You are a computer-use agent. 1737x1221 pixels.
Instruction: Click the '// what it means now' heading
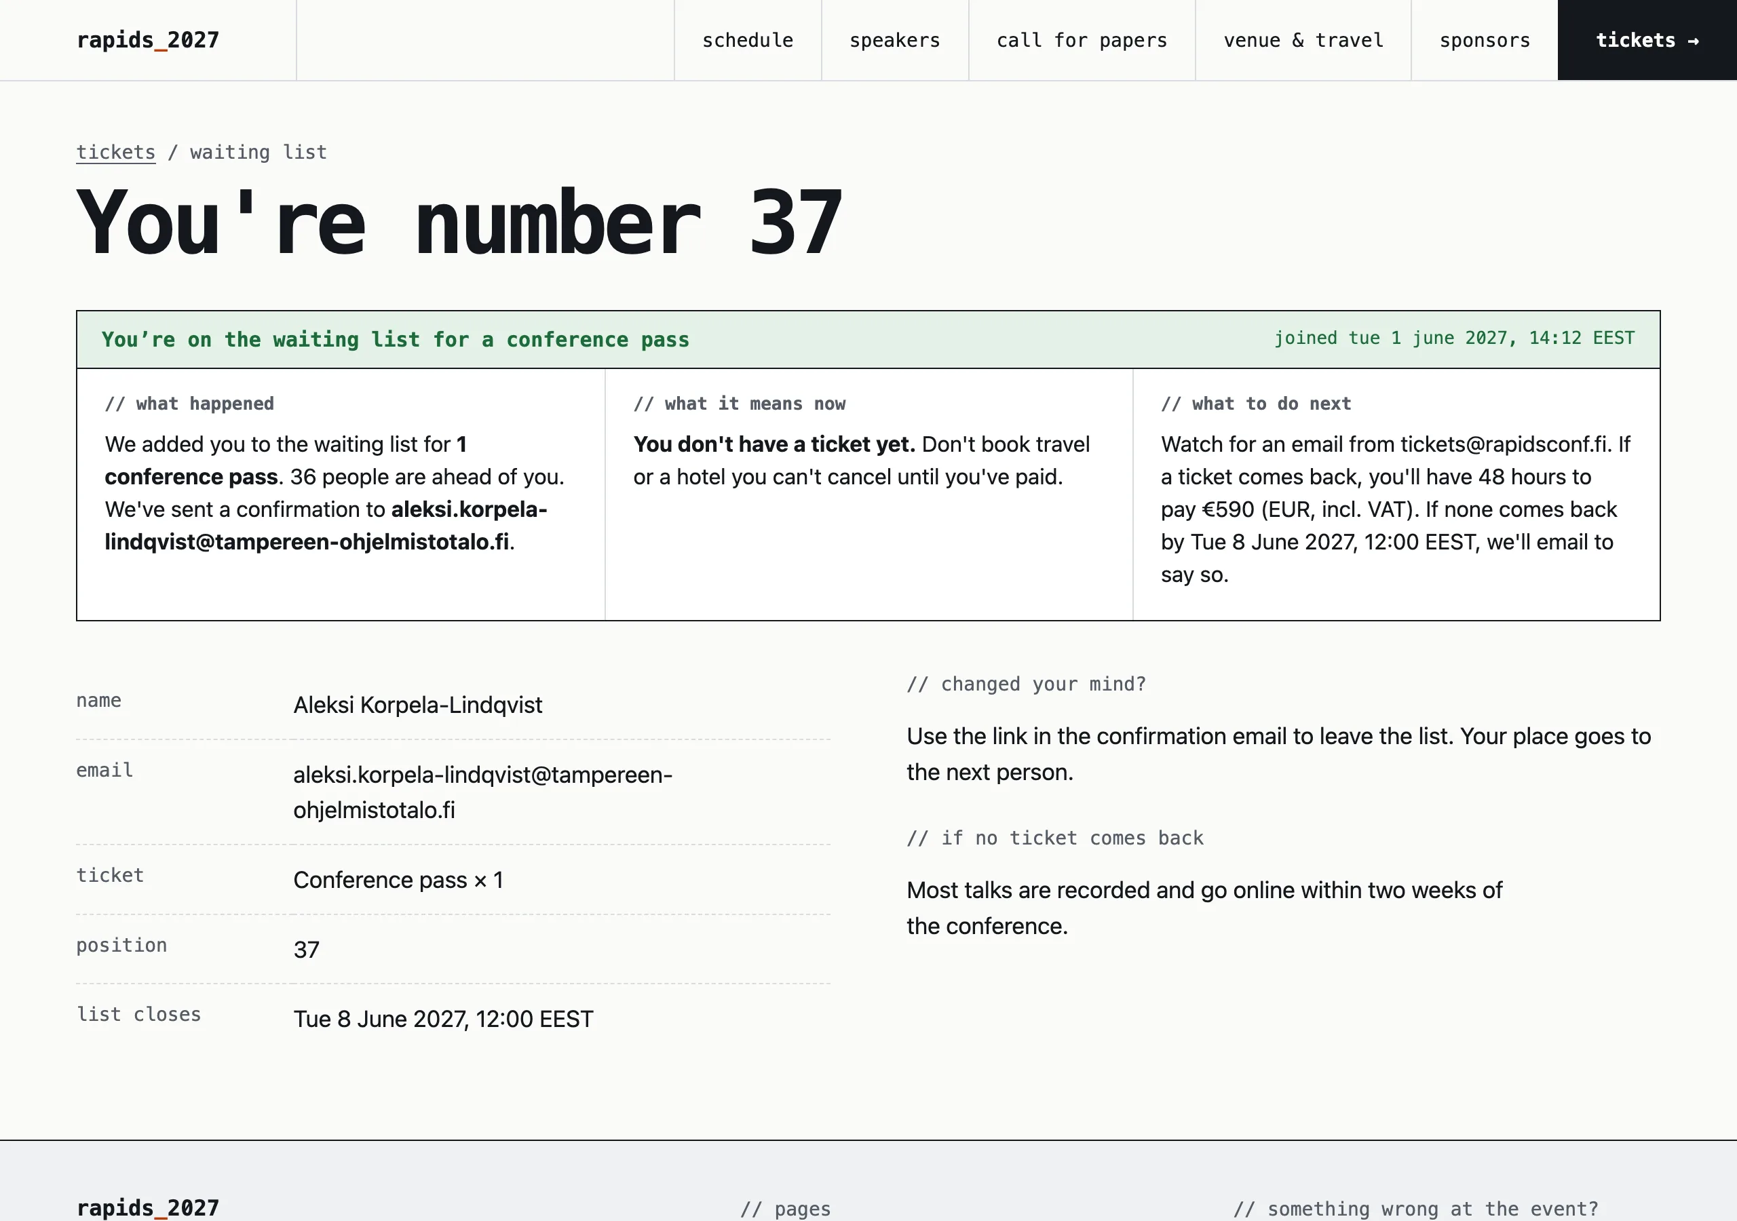point(739,404)
